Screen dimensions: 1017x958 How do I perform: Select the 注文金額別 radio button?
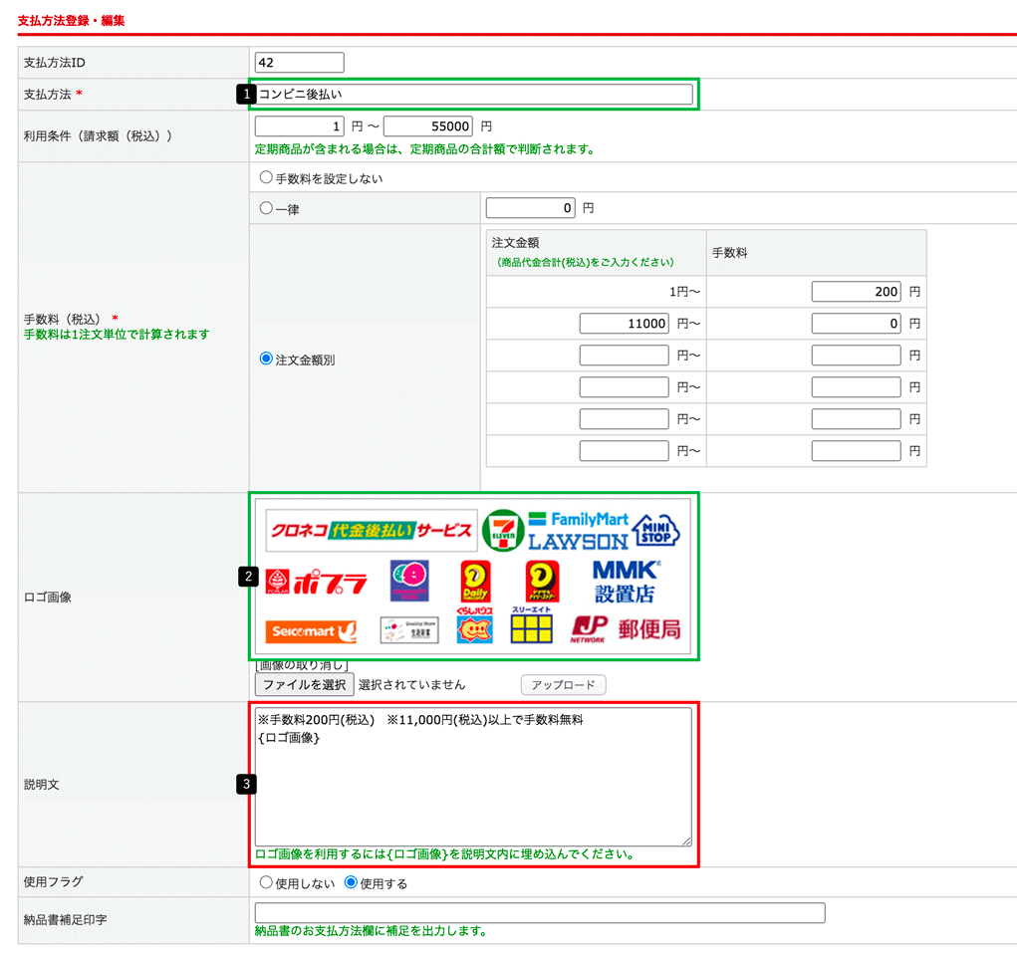pos(266,359)
